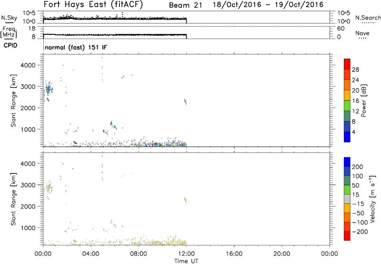This screenshot has height=264, width=381.
Task: Click the tall dotted noise spike in N.Sky panel
Action: pos(122,15)
